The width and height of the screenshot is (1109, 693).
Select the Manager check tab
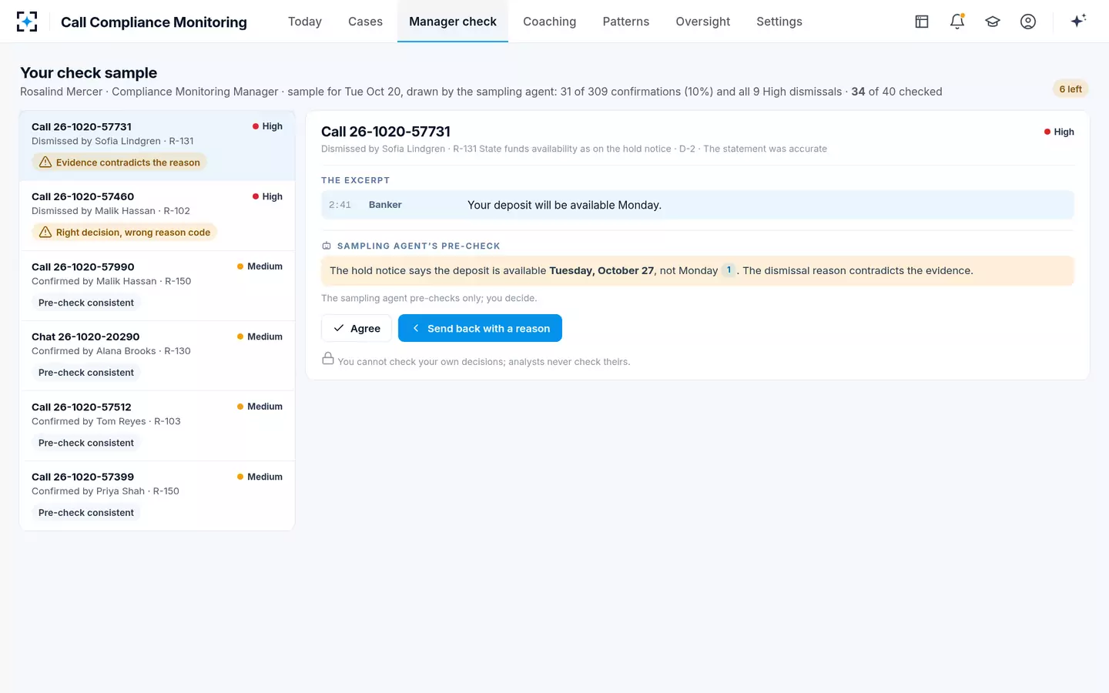click(453, 22)
